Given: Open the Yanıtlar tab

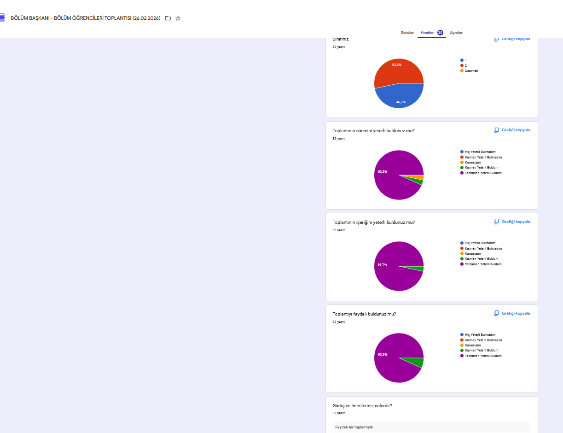Looking at the screenshot, I should (427, 33).
